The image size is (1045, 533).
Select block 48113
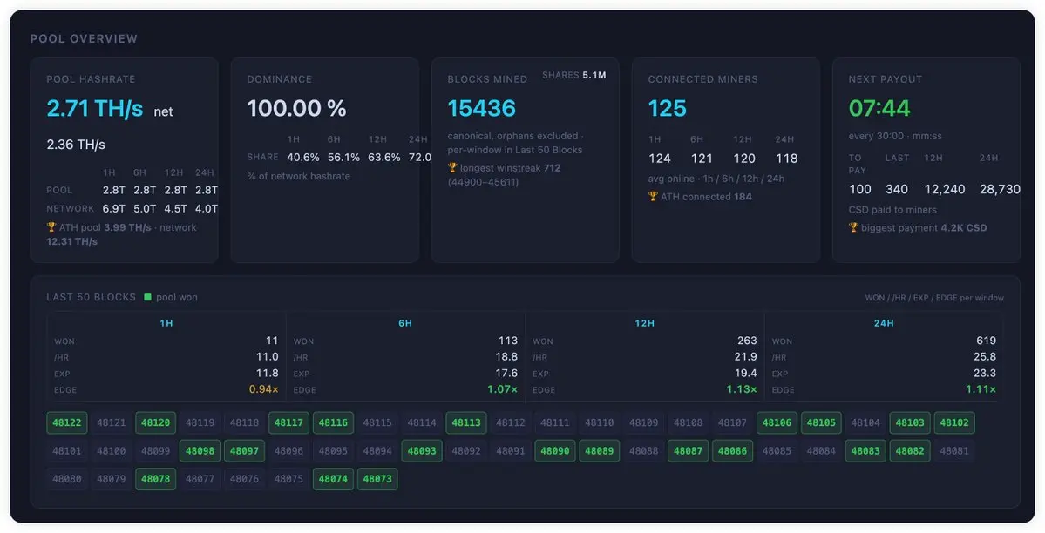pyautogui.click(x=466, y=422)
